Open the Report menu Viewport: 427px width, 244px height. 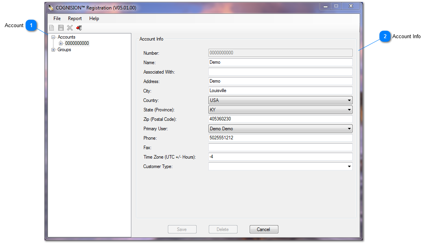75,18
